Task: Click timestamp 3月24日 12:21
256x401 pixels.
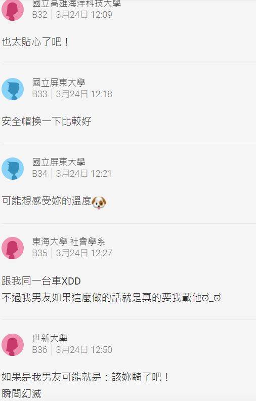Action: [84, 174]
